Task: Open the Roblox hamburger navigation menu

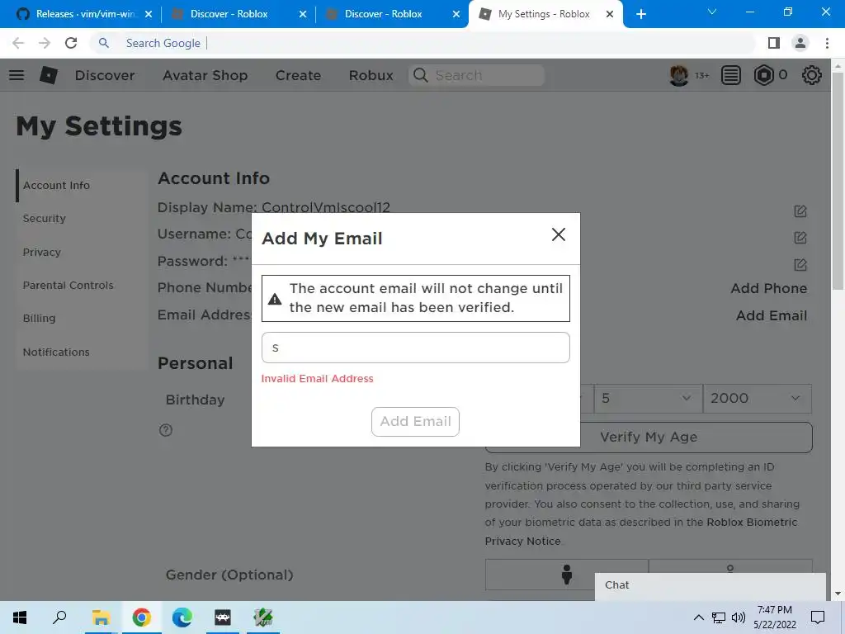Action: click(x=17, y=75)
